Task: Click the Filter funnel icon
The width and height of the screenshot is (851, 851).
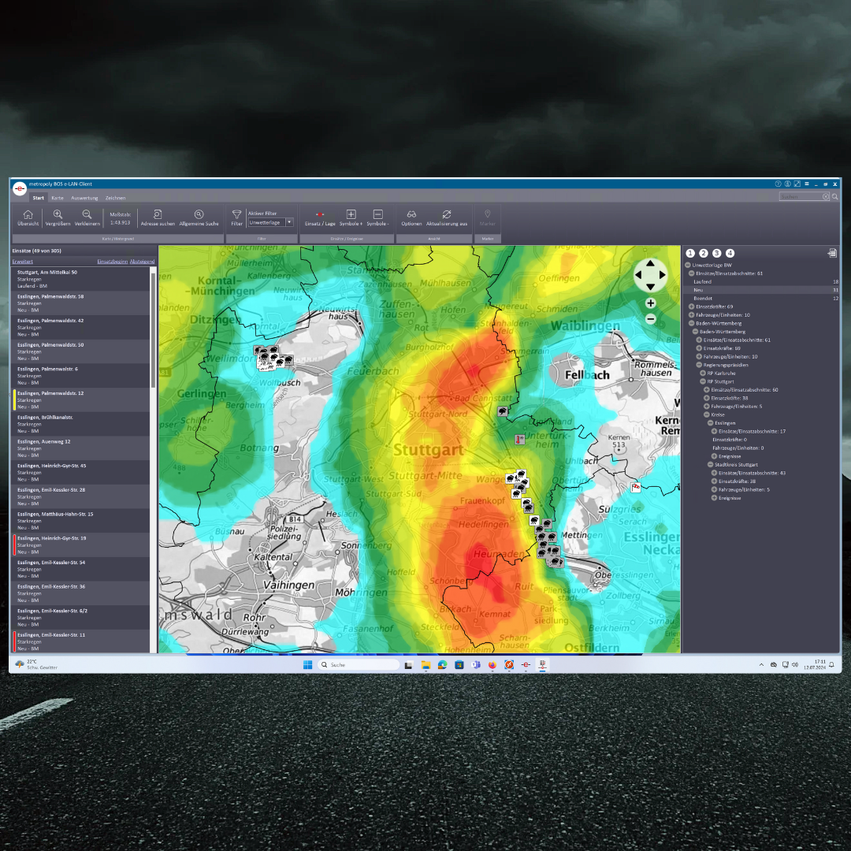Action: pos(236,215)
